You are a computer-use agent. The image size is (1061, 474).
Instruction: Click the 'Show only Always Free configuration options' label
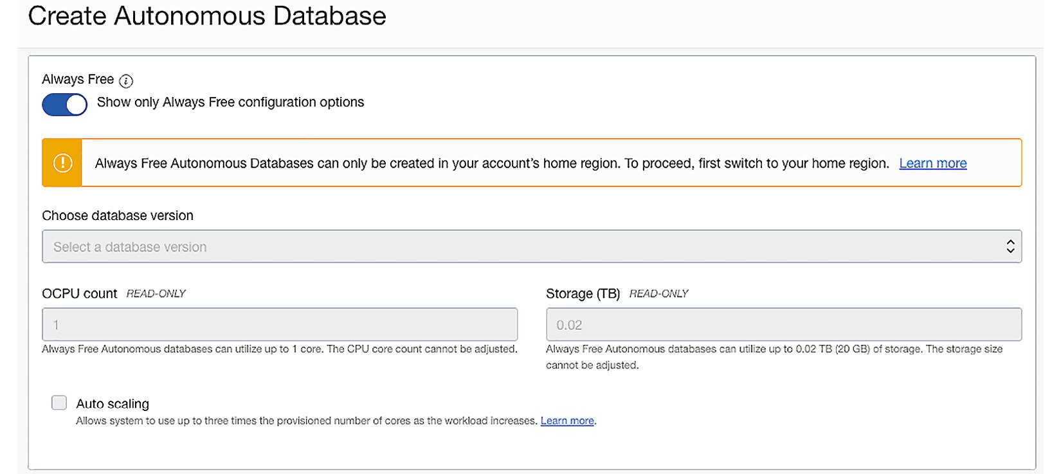coord(230,102)
